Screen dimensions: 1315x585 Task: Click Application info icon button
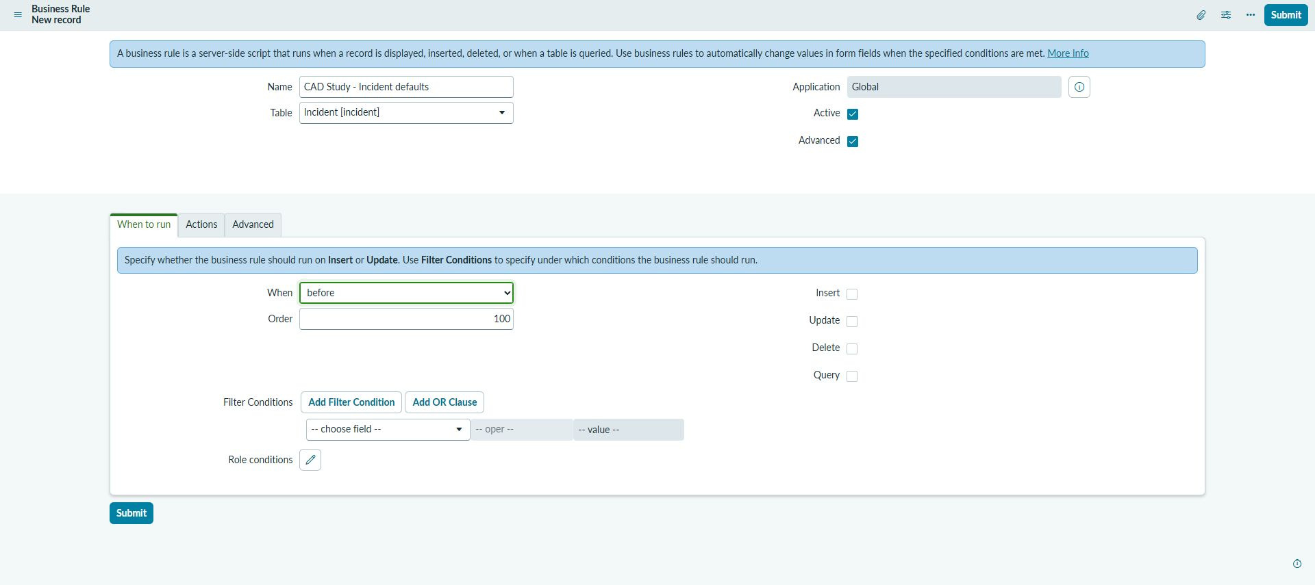tap(1079, 87)
